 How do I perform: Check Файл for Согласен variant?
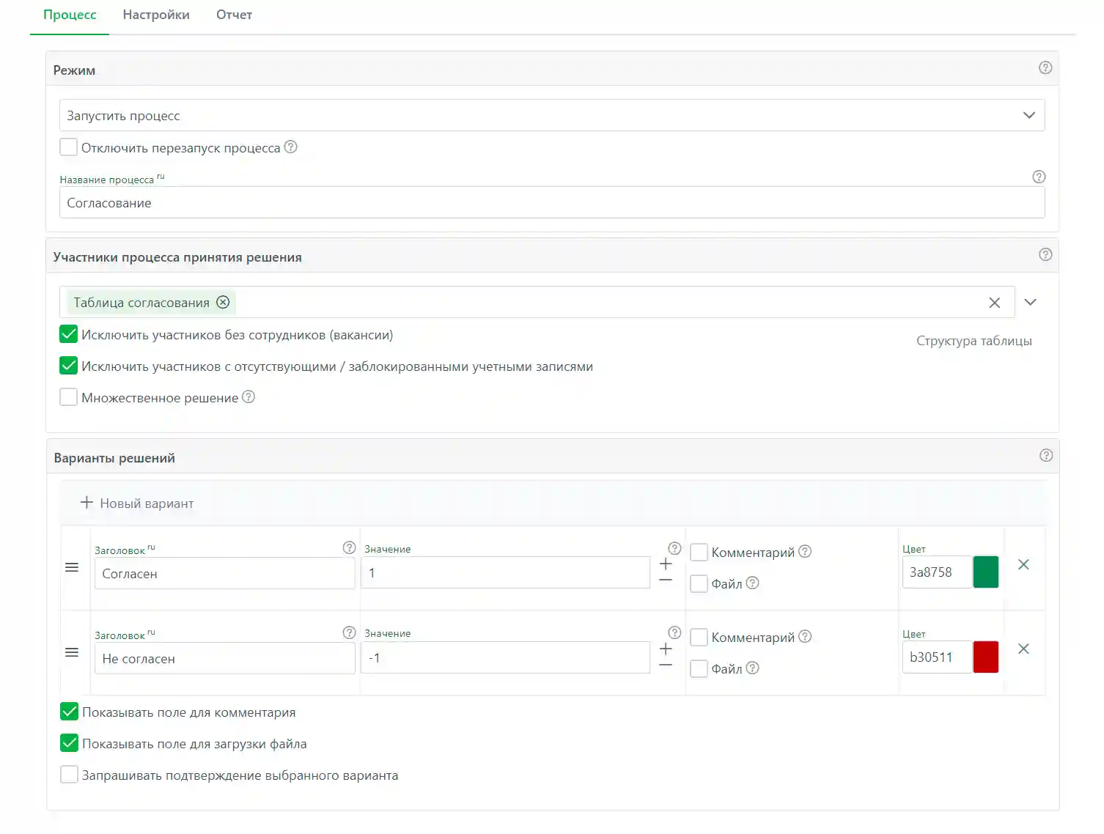click(x=699, y=583)
